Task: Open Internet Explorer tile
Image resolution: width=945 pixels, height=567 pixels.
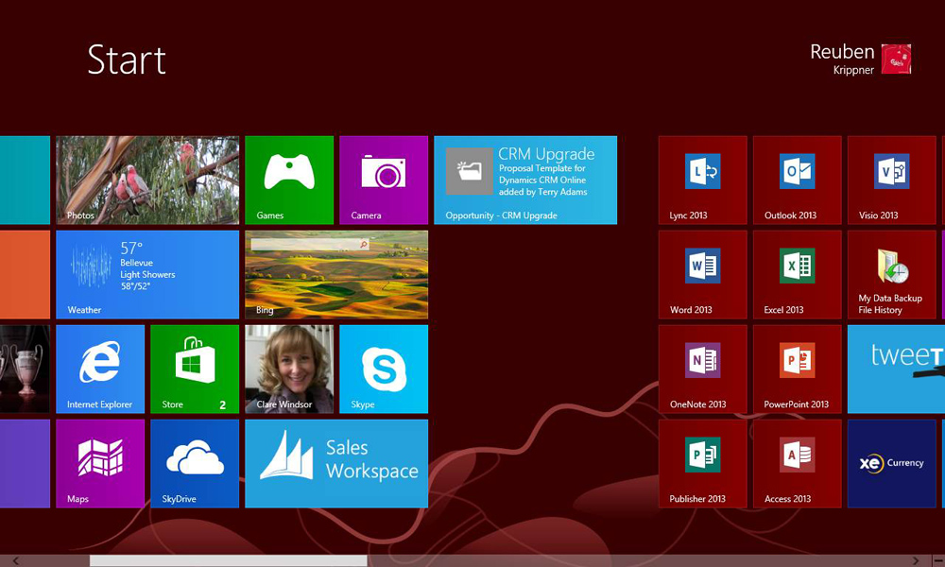Action: pos(100,369)
